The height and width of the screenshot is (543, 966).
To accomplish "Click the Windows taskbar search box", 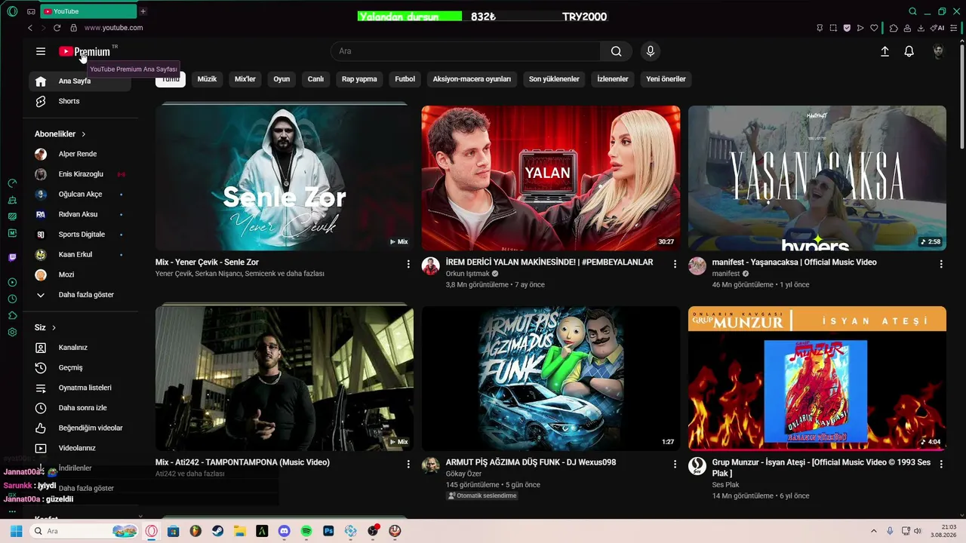I will coord(85,531).
